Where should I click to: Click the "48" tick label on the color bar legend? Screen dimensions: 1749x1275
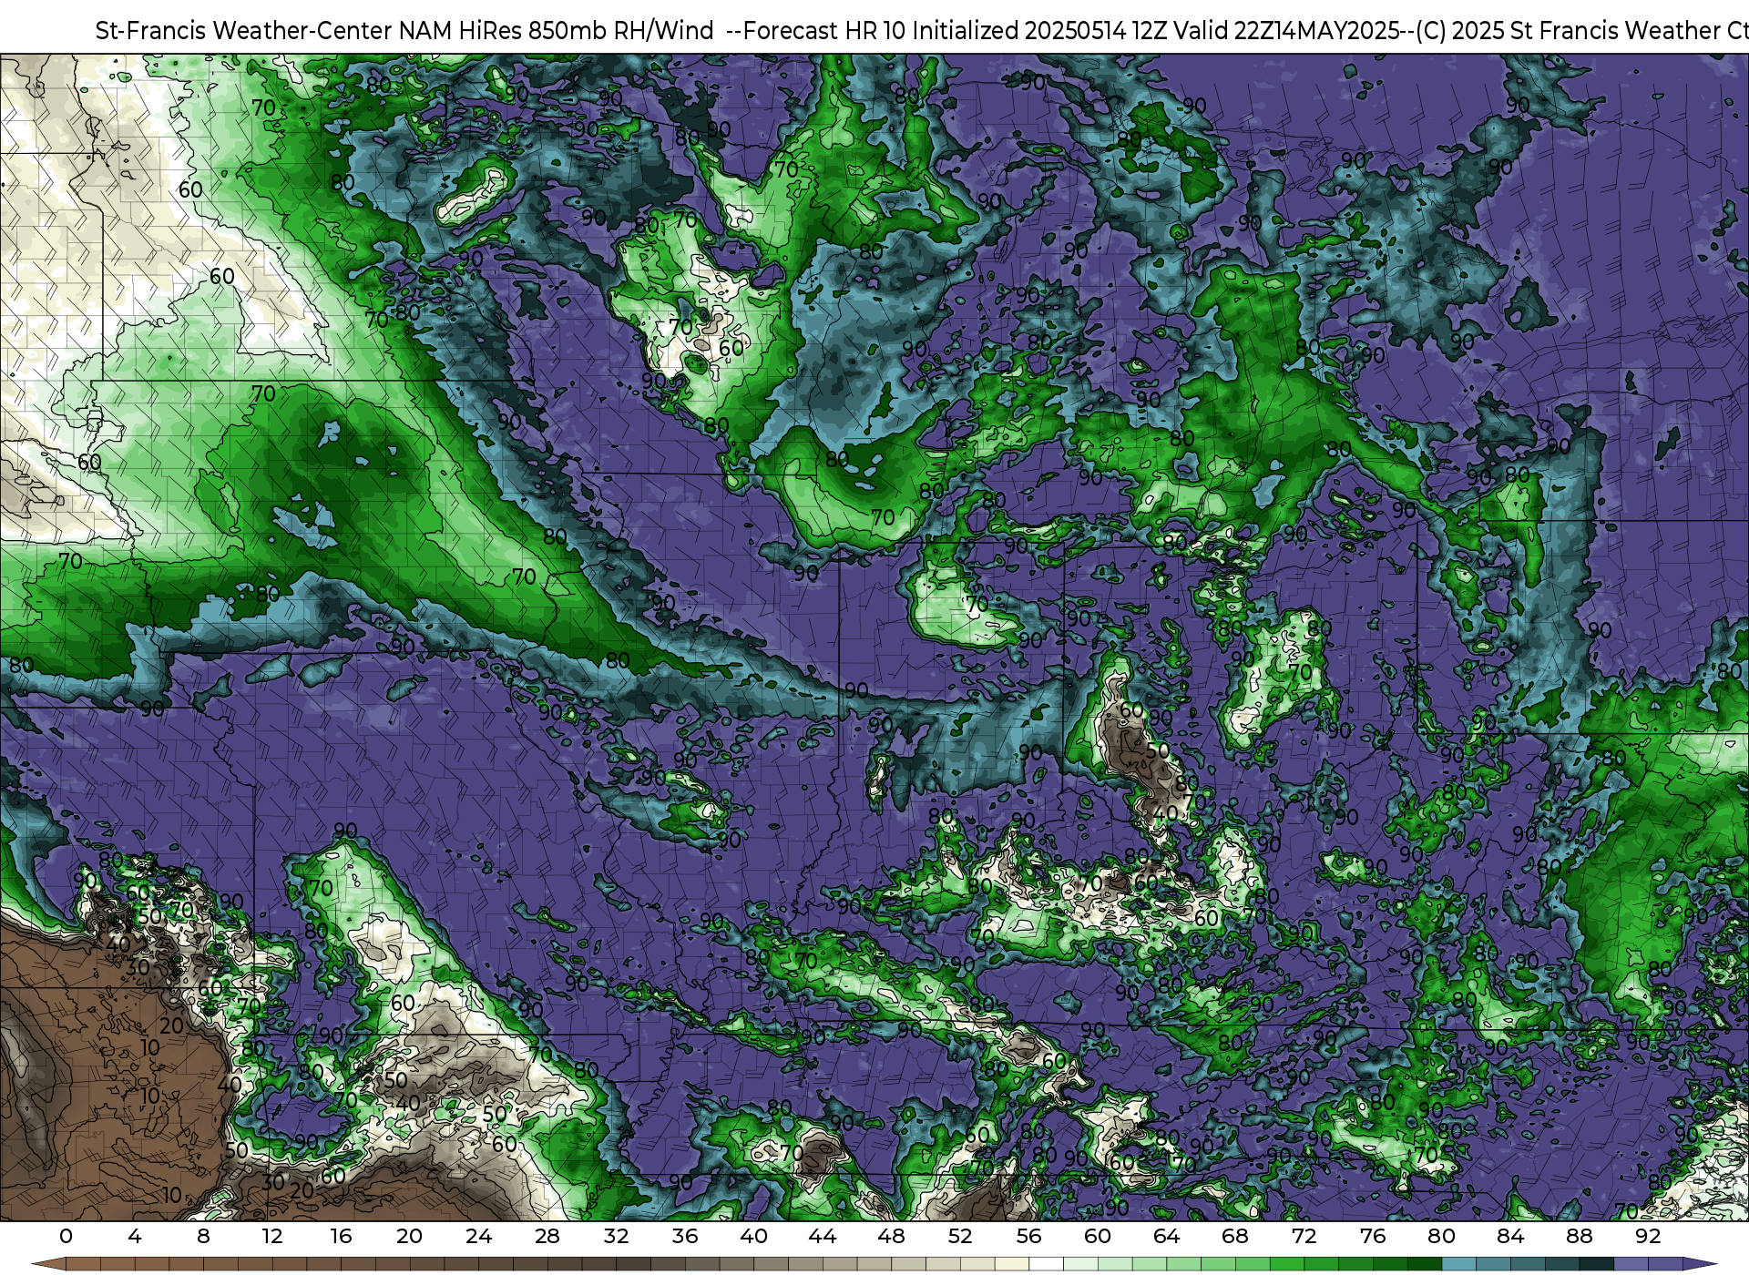pyautogui.click(x=891, y=1236)
